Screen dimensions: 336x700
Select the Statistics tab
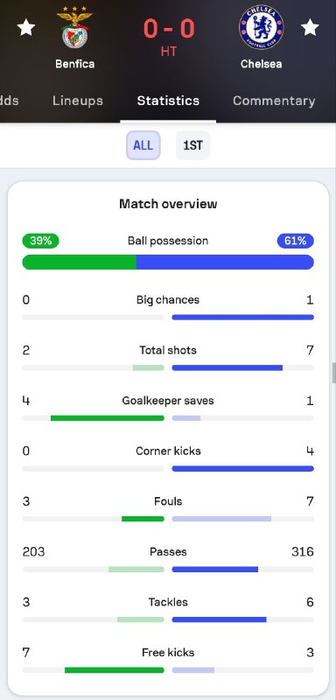(x=168, y=101)
